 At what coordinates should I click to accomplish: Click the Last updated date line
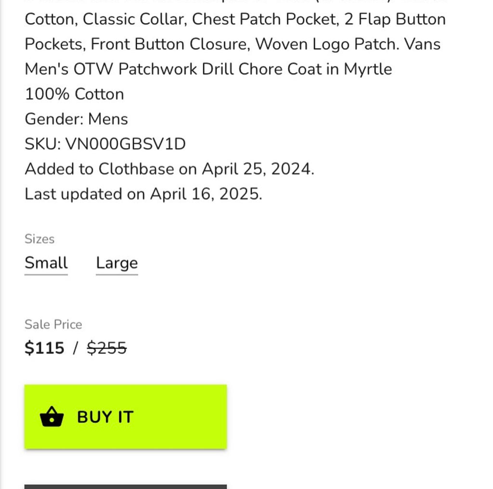coord(143,194)
